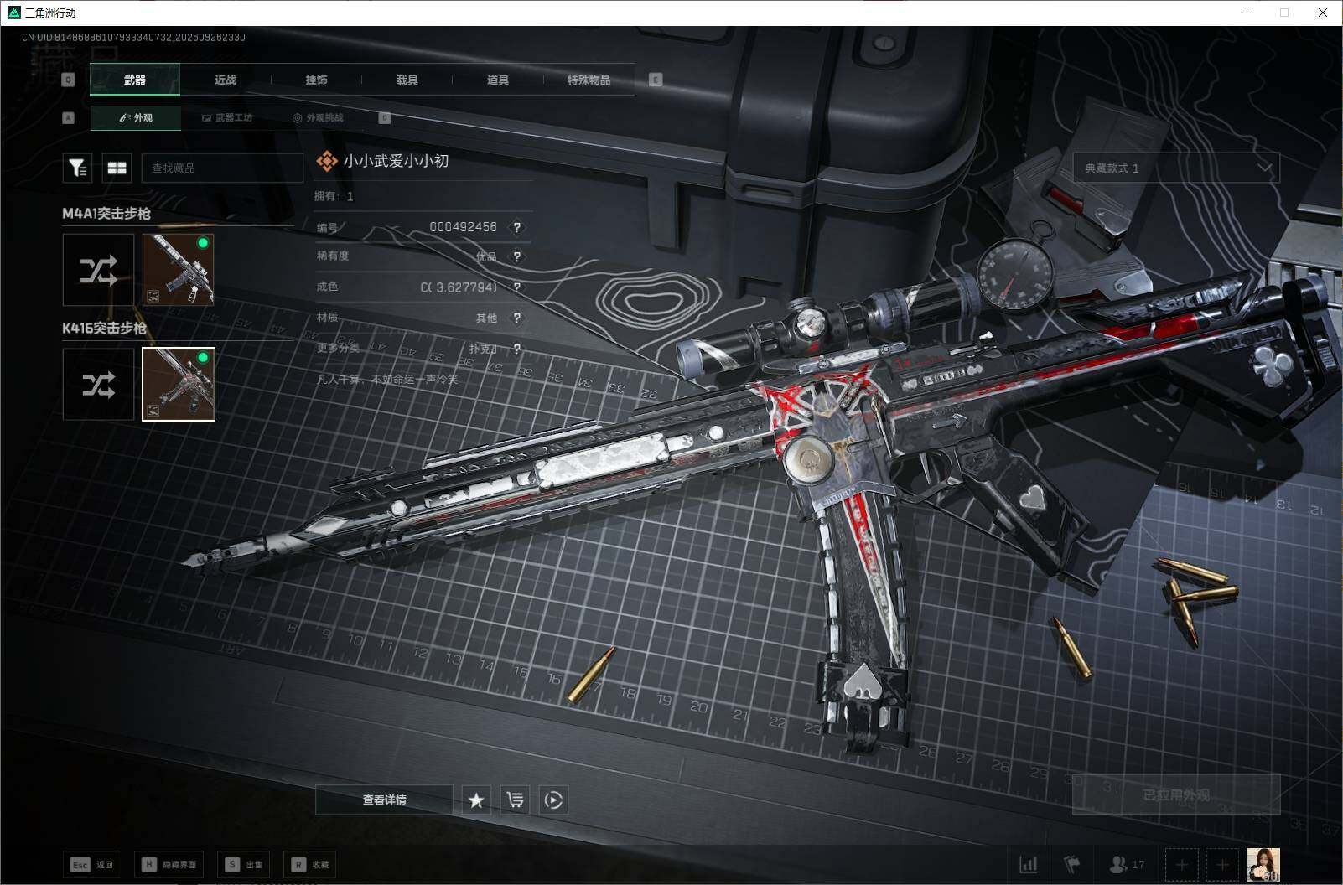Viewport: 1343px width, 885px height.
Task: Open help for 成色 row
Action: pyautogui.click(x=517, y=287)
